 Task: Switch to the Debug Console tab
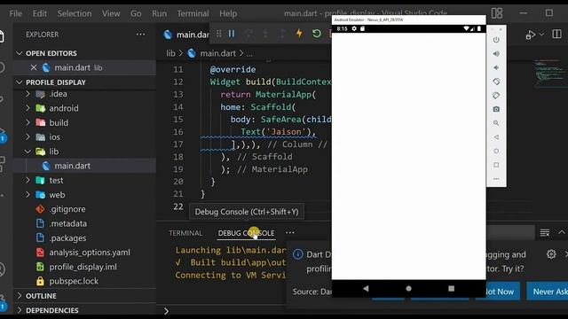[246, 233]
